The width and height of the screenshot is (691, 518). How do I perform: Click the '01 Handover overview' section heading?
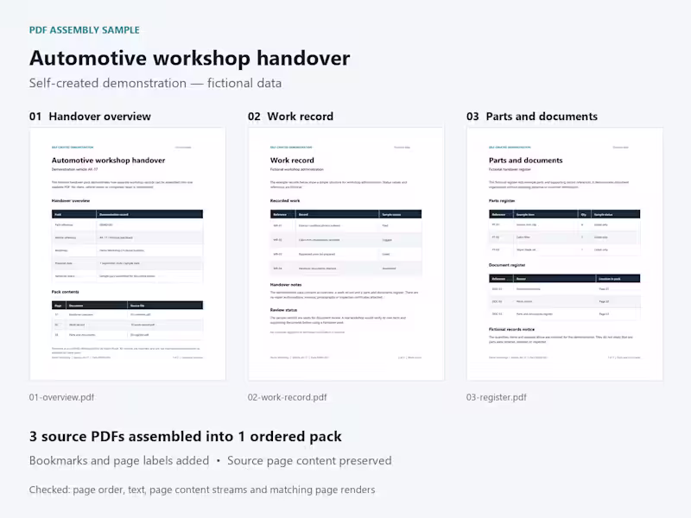tap(90, 117)
